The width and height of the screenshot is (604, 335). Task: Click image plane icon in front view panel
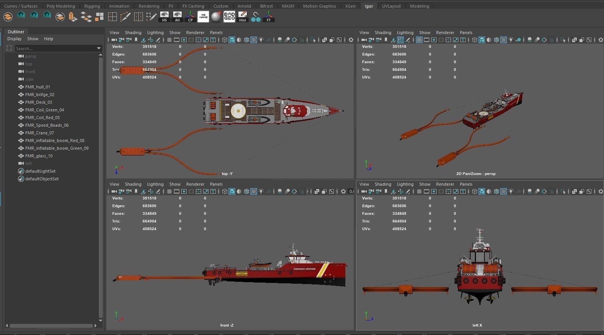click(x=143, y=191)
